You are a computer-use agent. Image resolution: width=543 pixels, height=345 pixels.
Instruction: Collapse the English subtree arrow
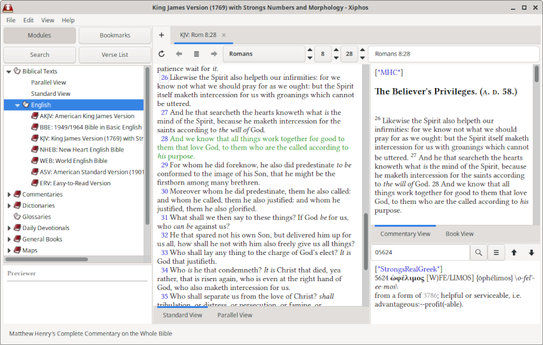[x=17, y=105]
